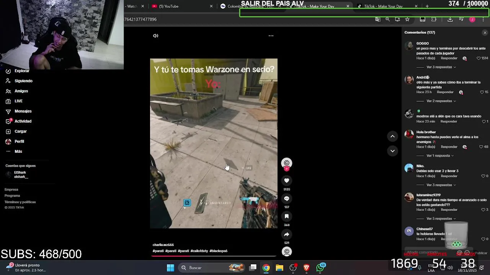Reply to Hola brother's comment via Responder

pos(449,147)
